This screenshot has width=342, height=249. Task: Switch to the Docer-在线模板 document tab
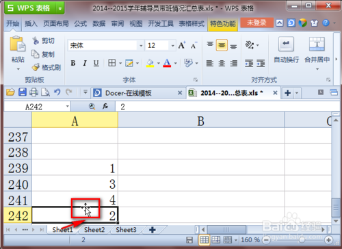point(138,93)
